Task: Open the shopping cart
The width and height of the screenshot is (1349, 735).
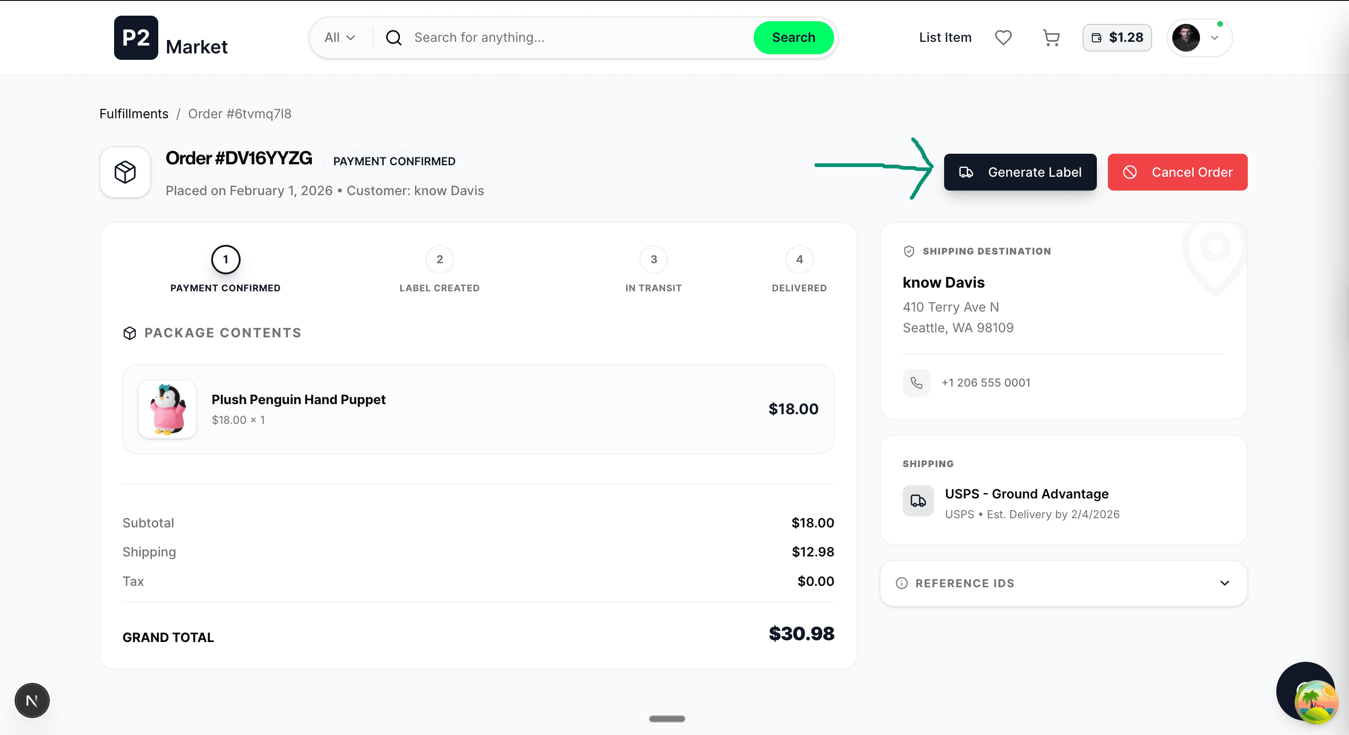Action: click(x=1051, y=37)
